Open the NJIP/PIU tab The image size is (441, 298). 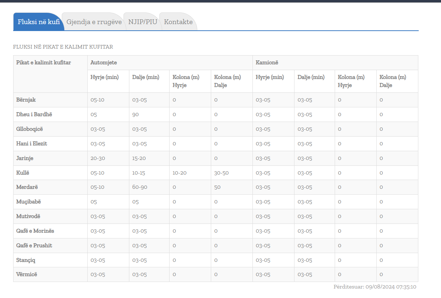point(142,22)
